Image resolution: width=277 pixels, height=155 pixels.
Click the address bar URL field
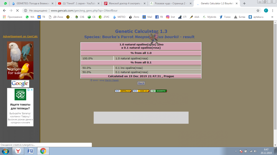pos(138,10)
